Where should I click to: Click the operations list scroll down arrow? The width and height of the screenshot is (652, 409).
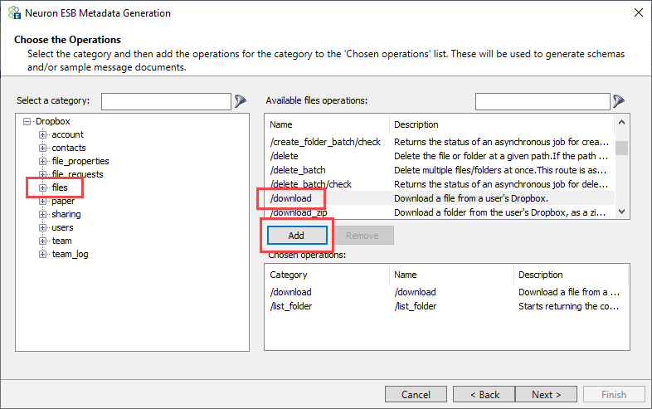click(621, 212)
